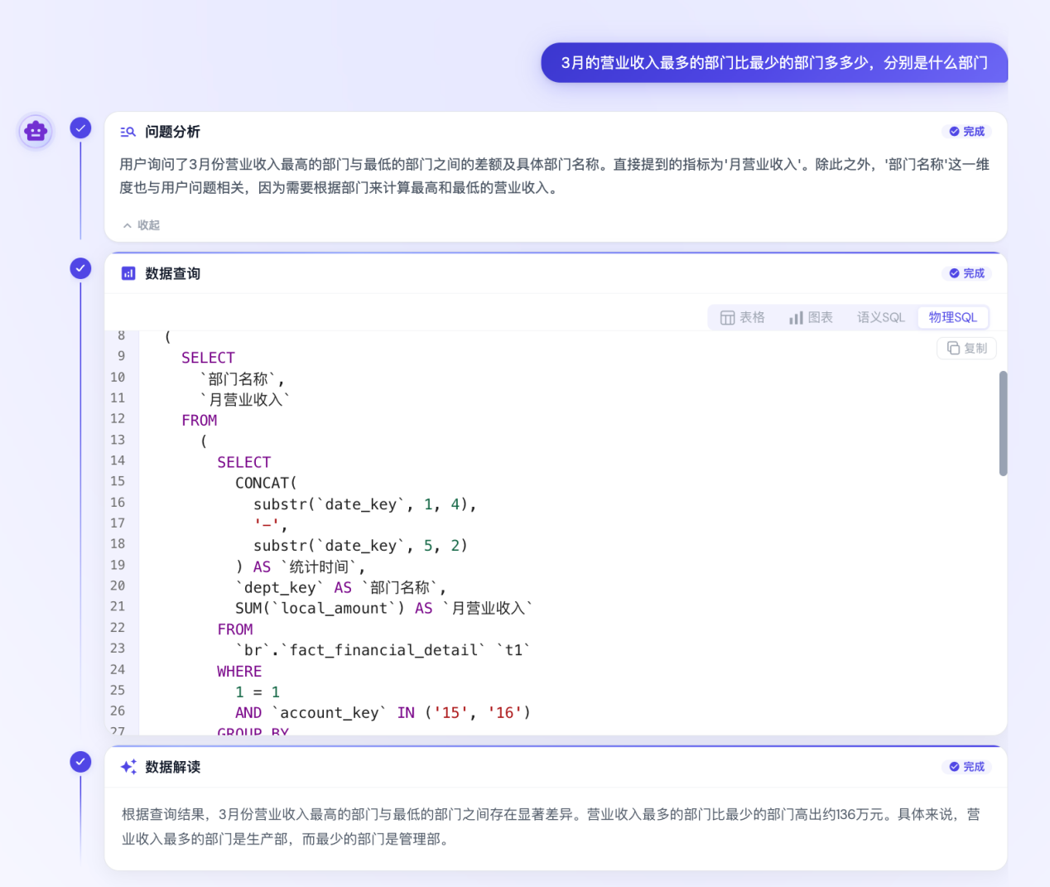The width and height of the screenshot is (1050, 887).
Task: Click the robot assistant avatar icon
Action: (36, 131)
